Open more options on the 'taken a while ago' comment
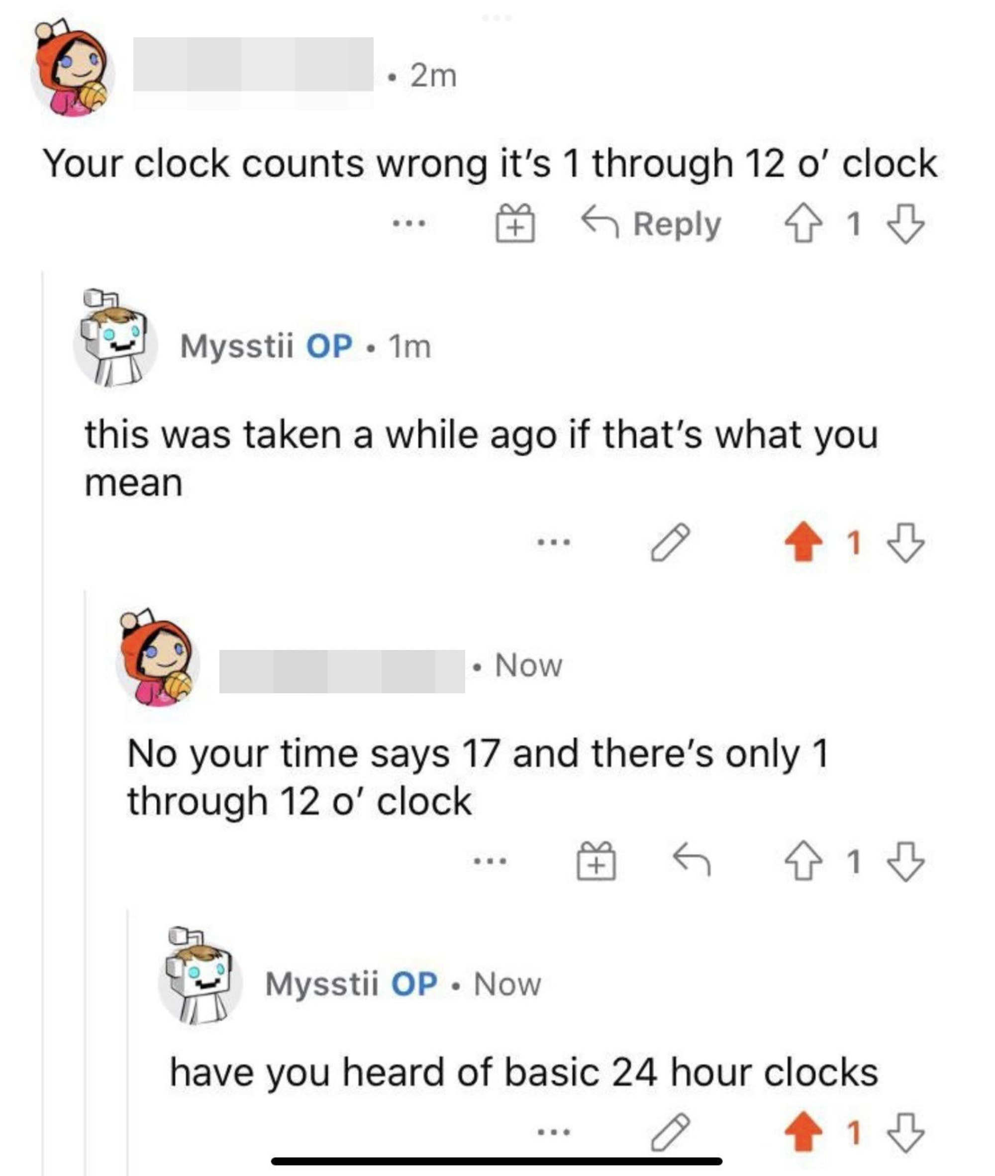 click(x=553, y=543)
